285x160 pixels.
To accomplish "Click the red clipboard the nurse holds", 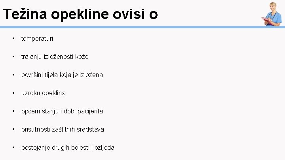I will [266, 20].
